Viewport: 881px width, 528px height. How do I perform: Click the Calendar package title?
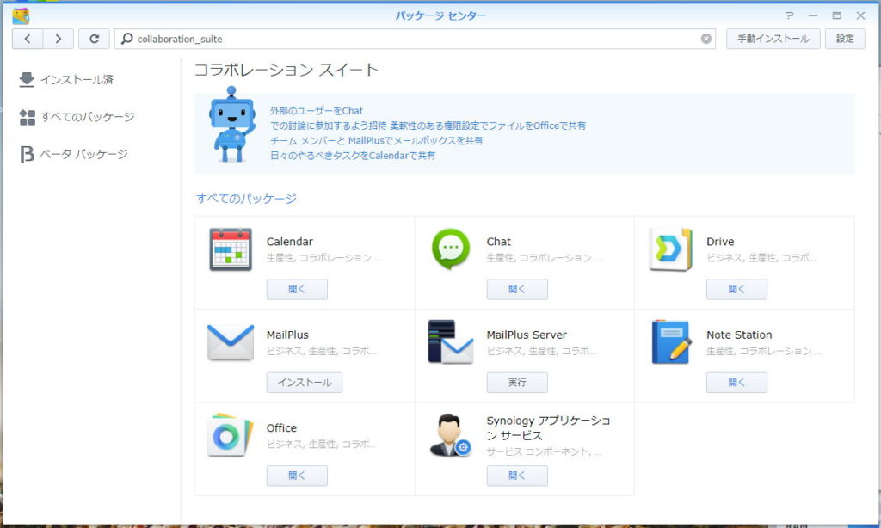pos(289,242)
